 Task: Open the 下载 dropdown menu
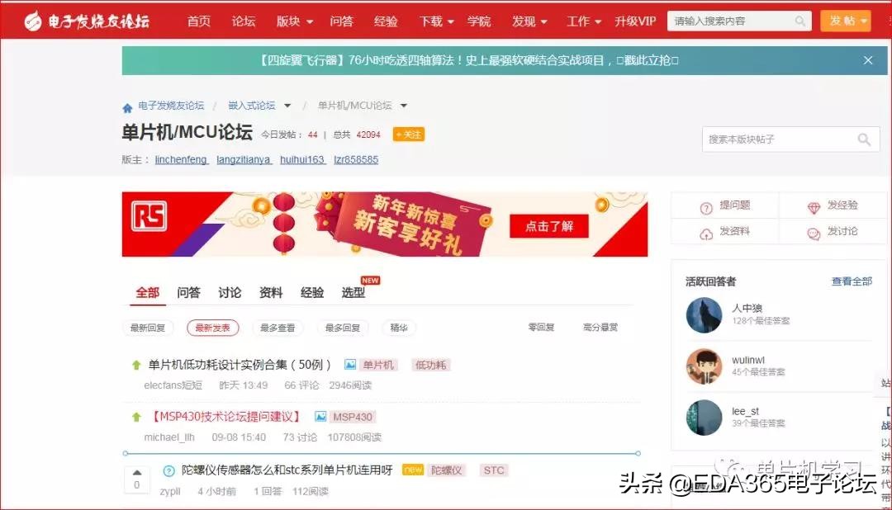(x=435, y=21)
